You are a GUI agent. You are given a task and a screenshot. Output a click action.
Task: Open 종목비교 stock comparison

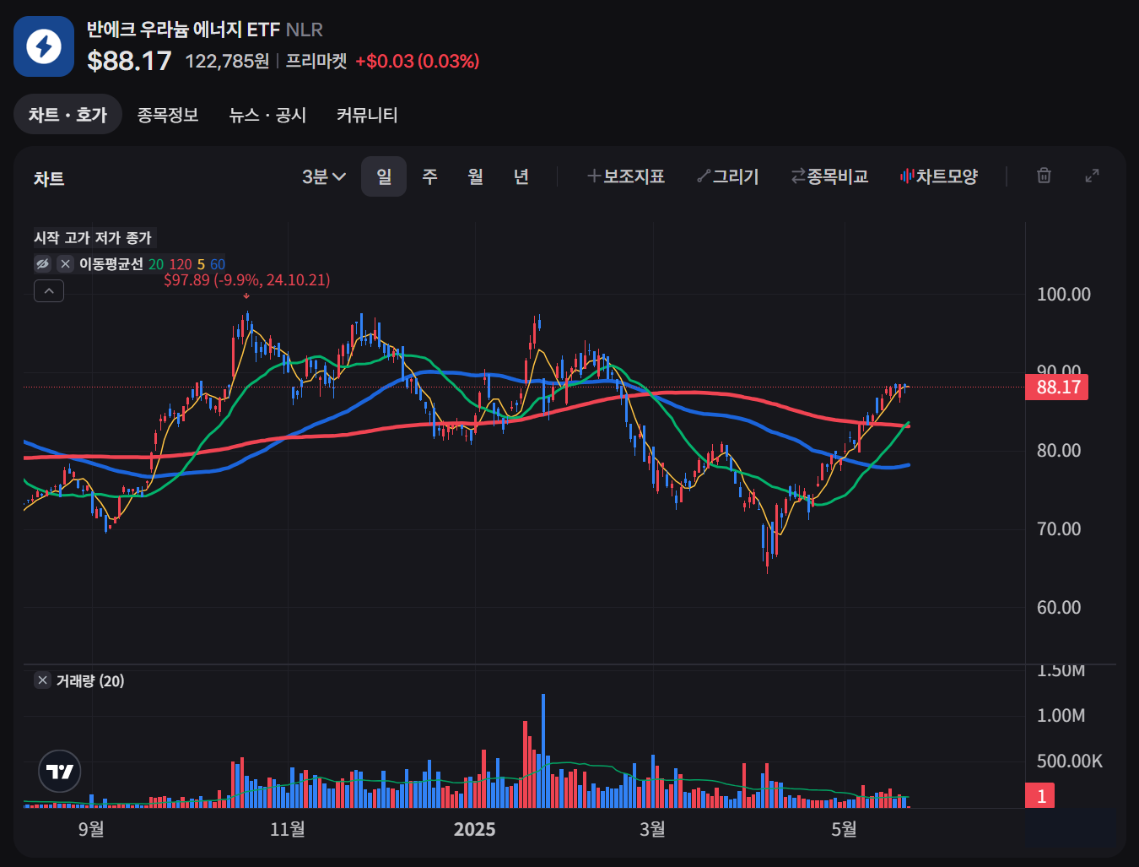pyautogui.click(x=829, y=176)
